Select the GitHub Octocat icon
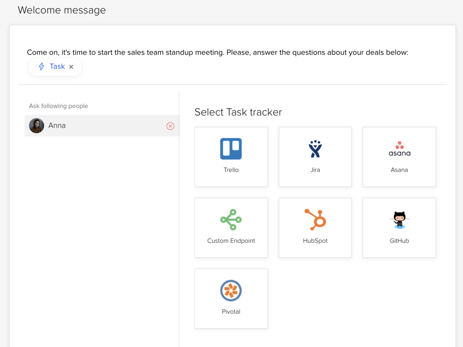463x347 pixels. pyautogui.click(x=399, y=220)
